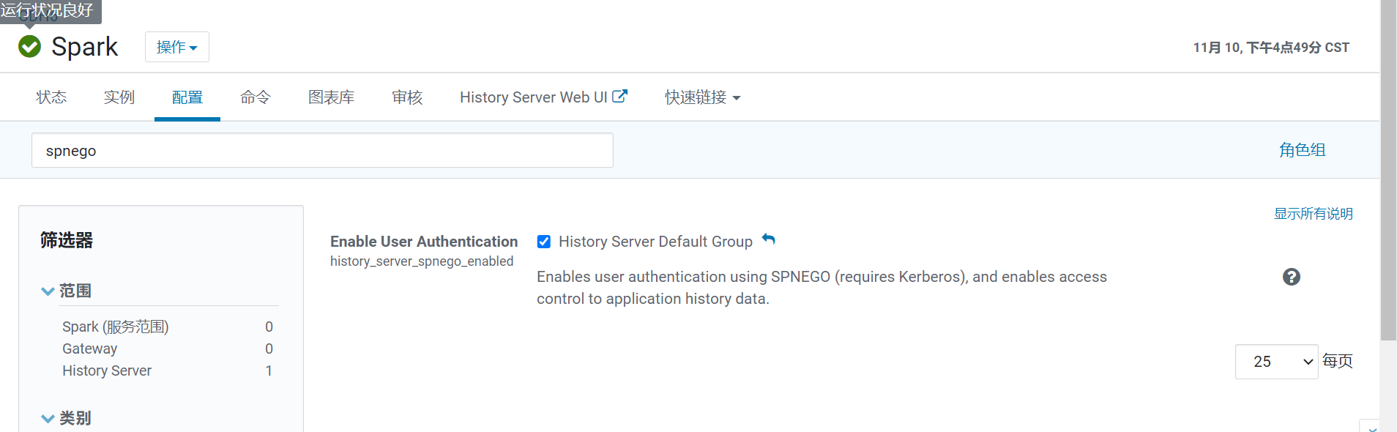Image resolution: width=1397 pixels, height=432 pixels.
Task: Switch to the 实例 tab
Action: pos(119,97)
